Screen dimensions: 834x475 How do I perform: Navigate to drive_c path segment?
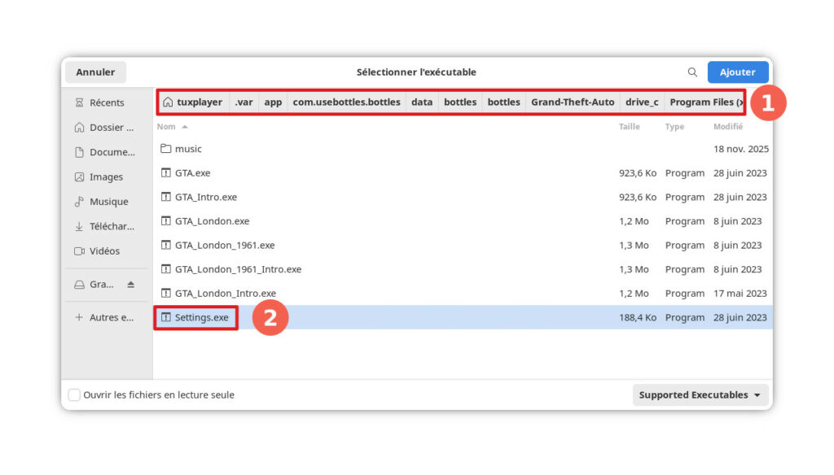tap(642, 102)
